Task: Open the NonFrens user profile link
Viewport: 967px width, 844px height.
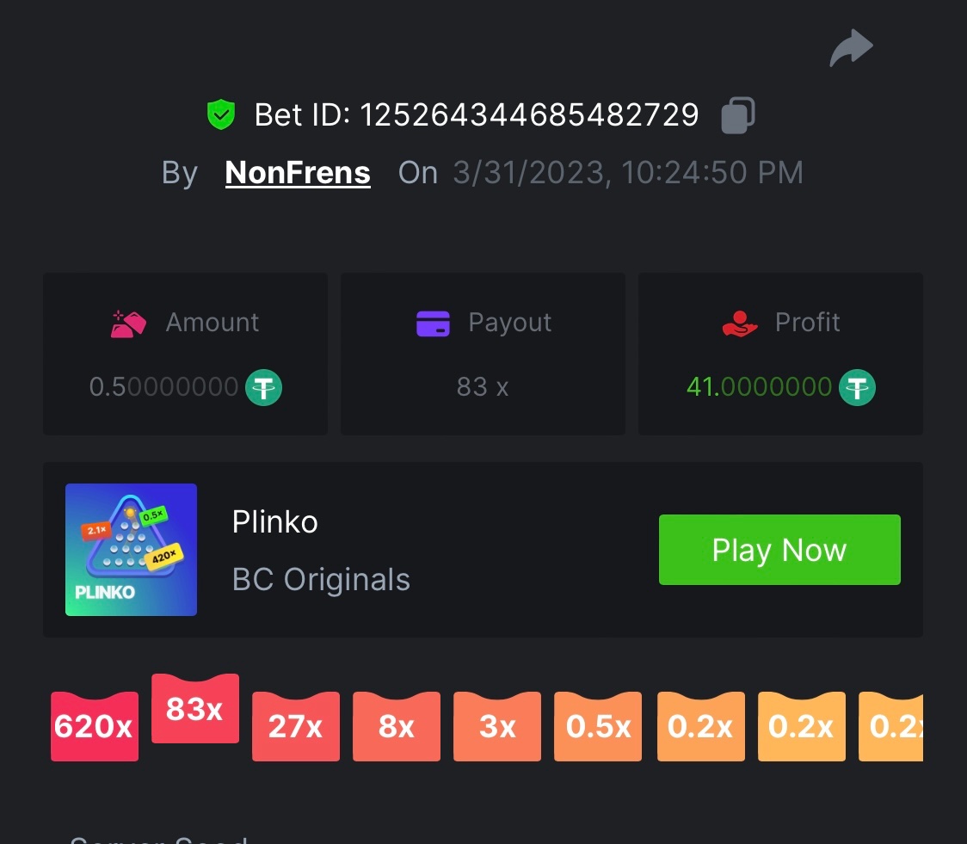Action: (298, 173)
